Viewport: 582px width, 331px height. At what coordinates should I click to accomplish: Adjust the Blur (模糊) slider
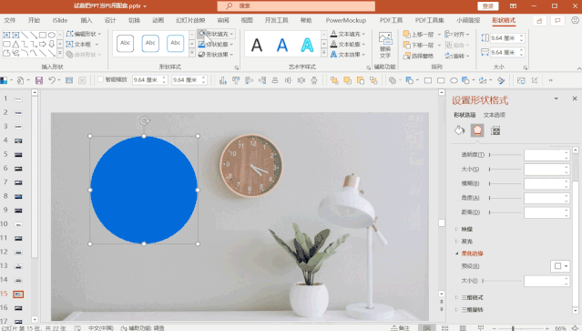[505, 183]
